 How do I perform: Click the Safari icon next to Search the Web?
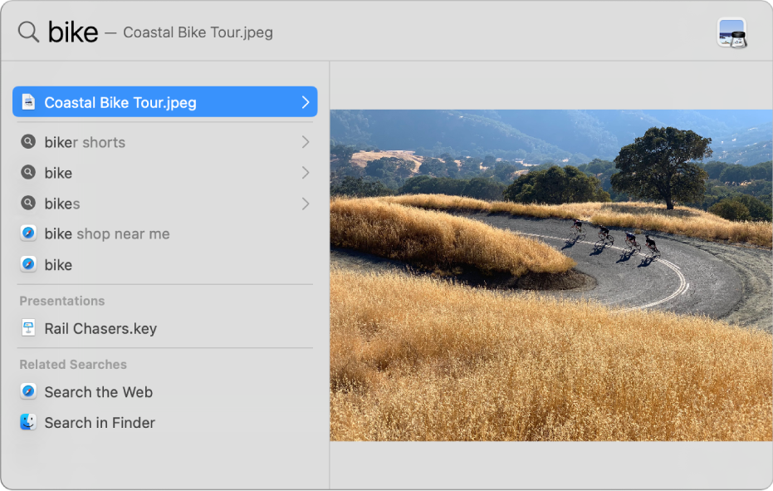click(x=28, y=391)
